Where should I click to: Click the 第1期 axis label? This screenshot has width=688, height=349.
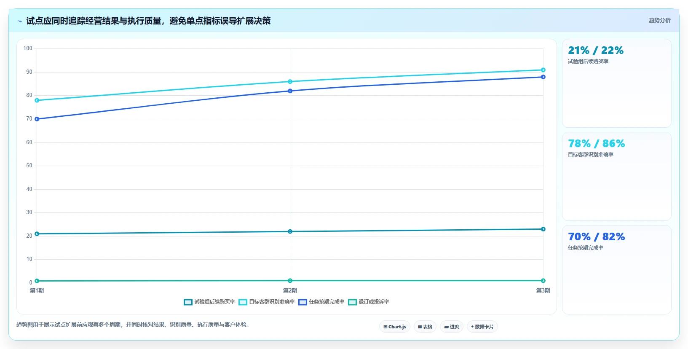click(37, 290)
